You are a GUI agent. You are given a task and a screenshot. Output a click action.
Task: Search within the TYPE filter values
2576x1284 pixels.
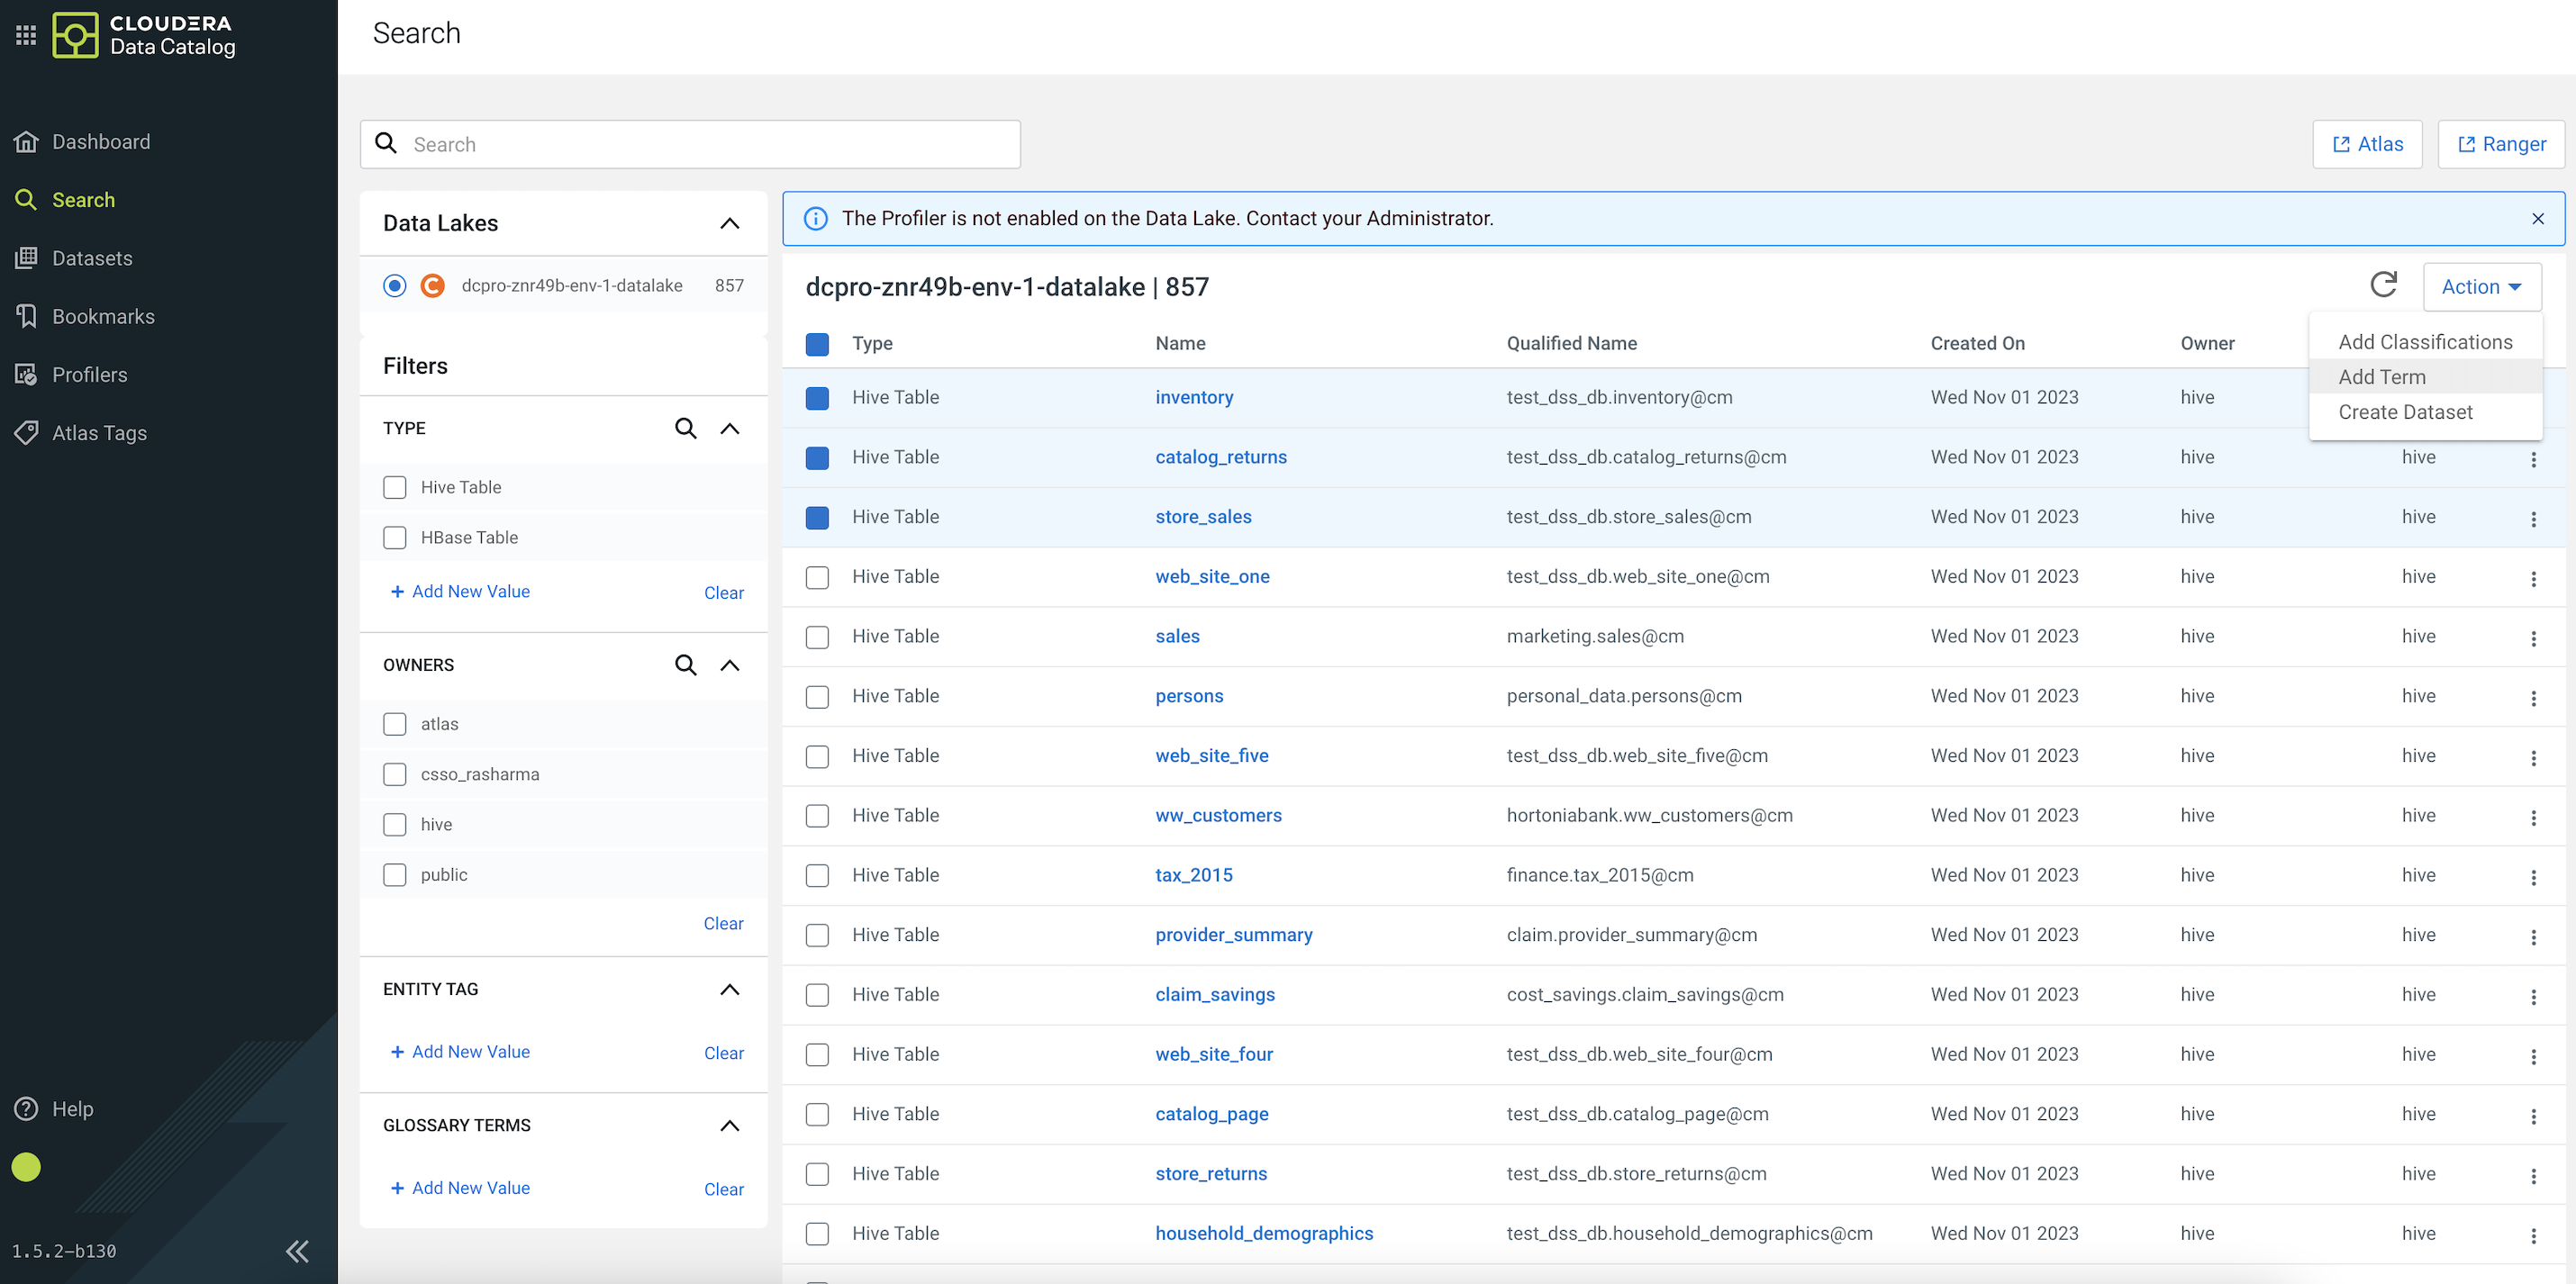point(685,428)
